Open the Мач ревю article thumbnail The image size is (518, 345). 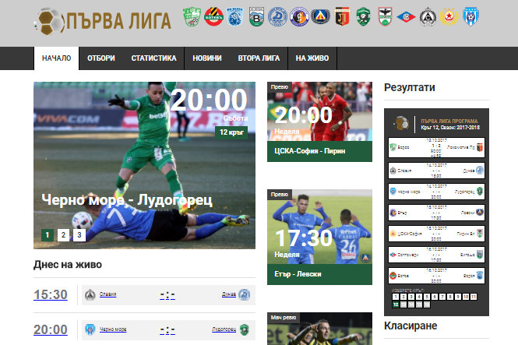coord(319,329)
